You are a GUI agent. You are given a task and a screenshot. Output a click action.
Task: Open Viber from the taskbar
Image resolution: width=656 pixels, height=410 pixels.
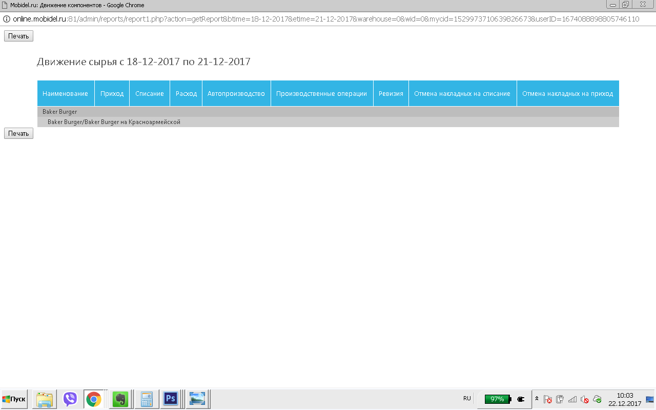click(x=70, y=399)
